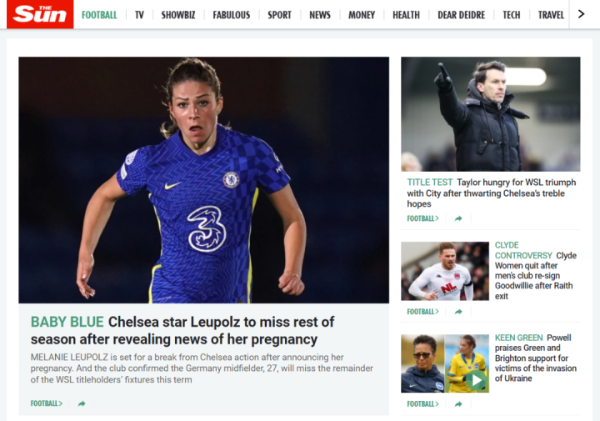Click The Sun logo
The height and width of the screenshot is (421, 600).
tap(40, 14)
